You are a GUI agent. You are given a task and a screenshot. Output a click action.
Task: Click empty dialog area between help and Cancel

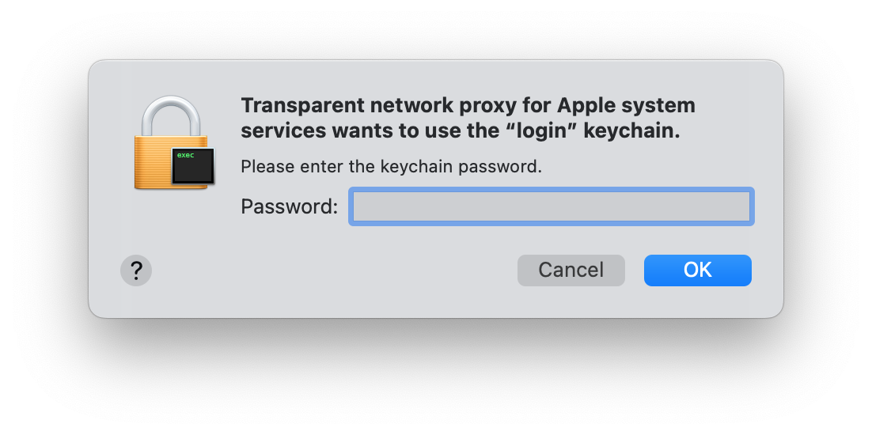point(334,270)
